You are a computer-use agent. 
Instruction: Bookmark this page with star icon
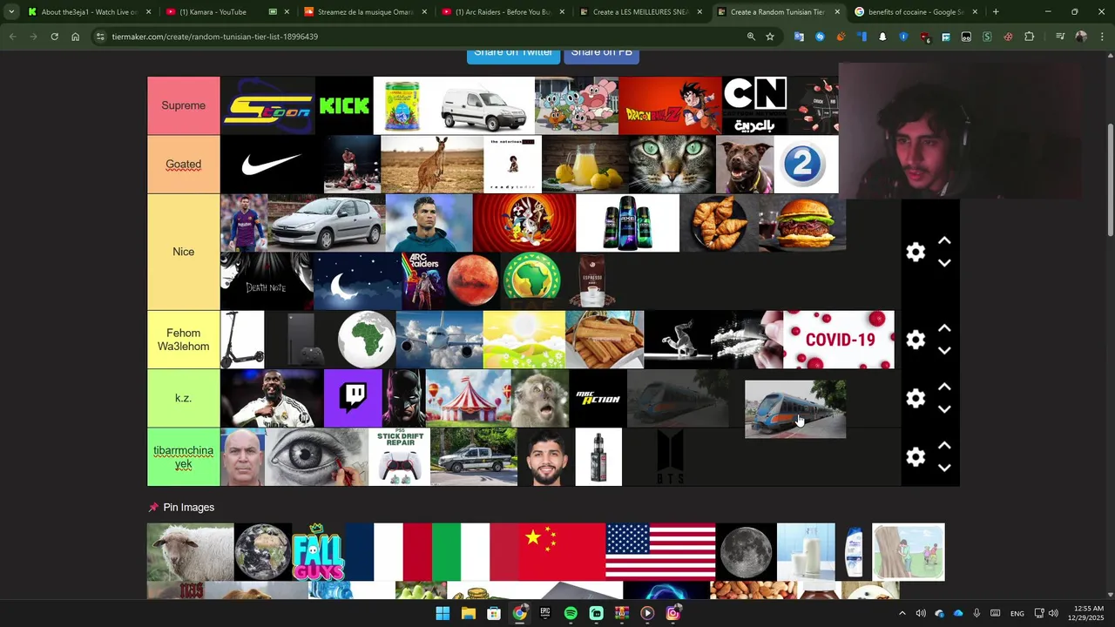(770, 37)
